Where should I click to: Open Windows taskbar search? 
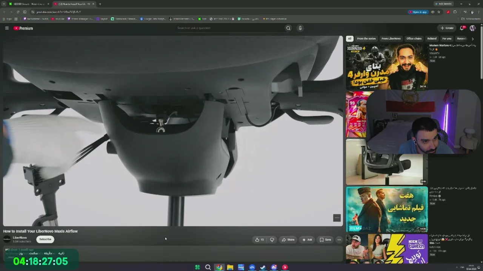coord(208,267)
